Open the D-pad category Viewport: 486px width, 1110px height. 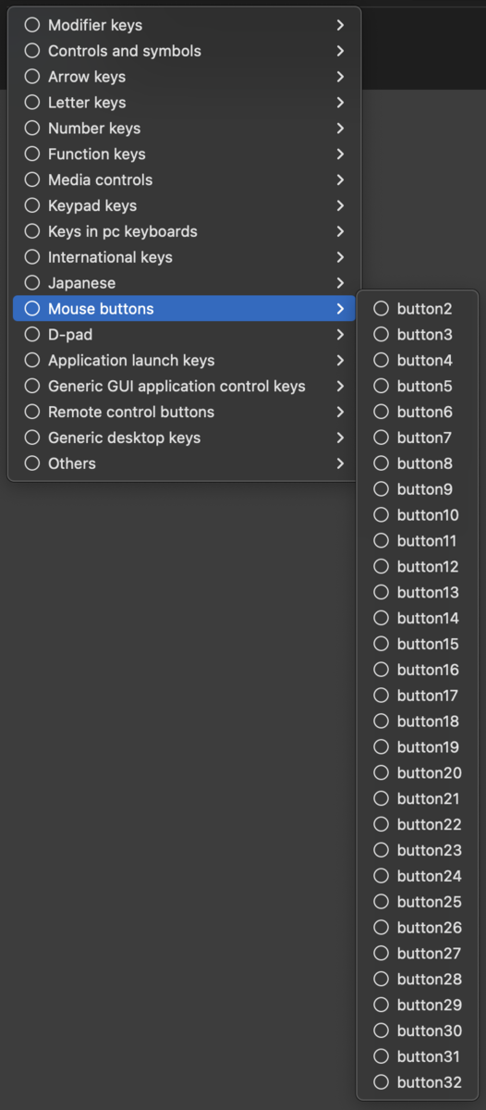tap(184, 335)
